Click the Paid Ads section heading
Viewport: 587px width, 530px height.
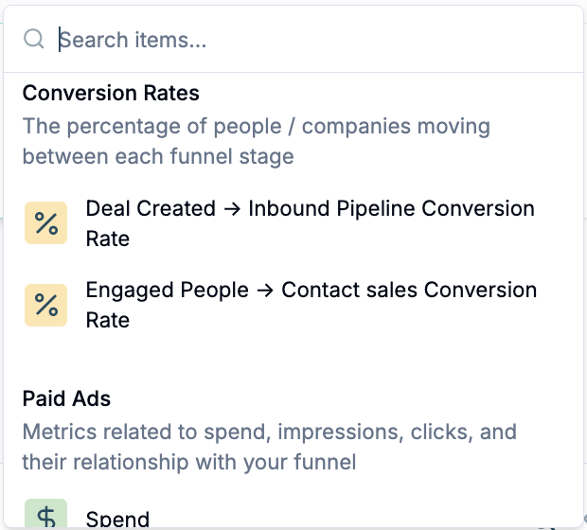pyautogui.click(x=66, y=398)
